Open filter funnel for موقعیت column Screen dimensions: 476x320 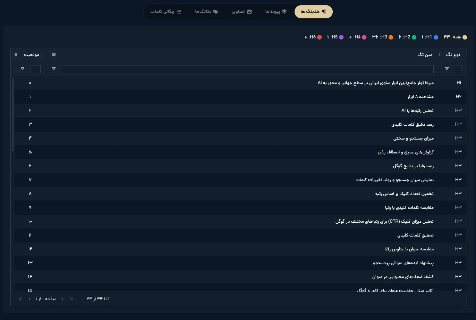tap(23, 69)
